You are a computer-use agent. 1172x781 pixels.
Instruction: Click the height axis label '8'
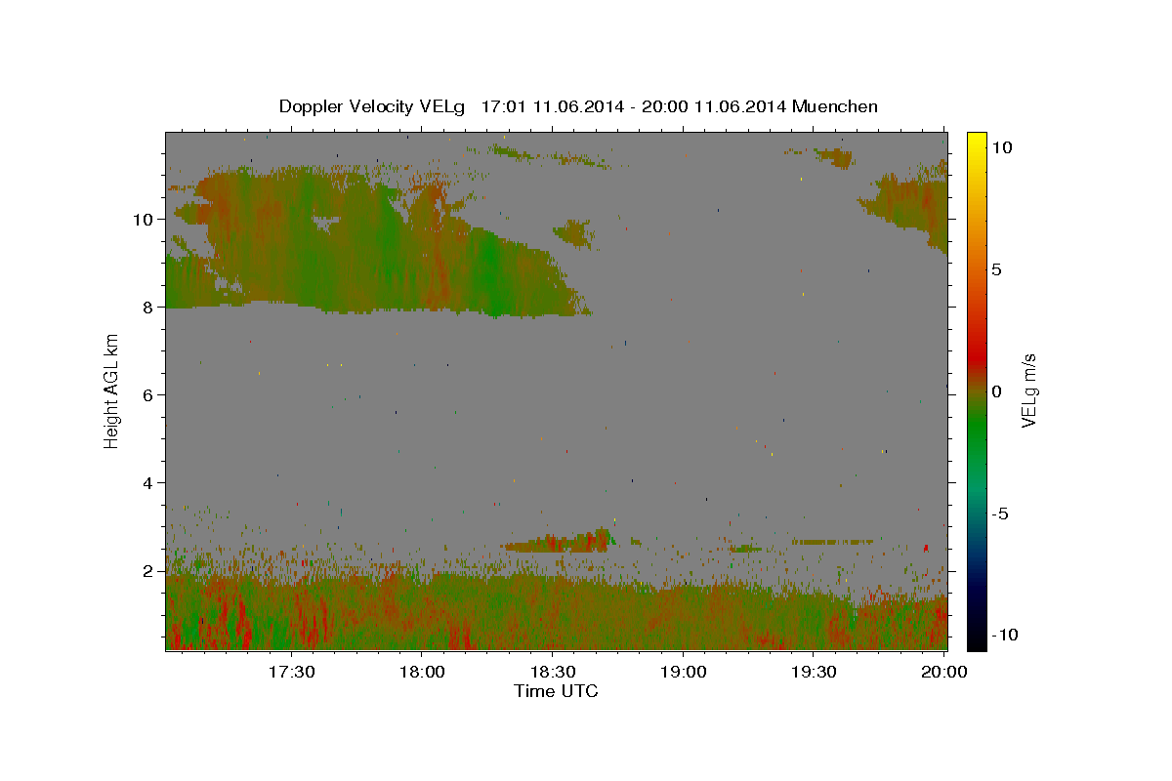[148, 307]
